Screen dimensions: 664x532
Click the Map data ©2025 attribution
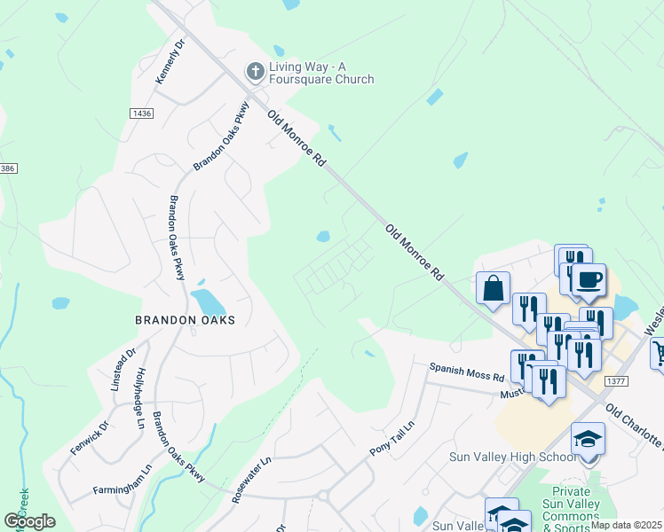[x=627, y=525]
